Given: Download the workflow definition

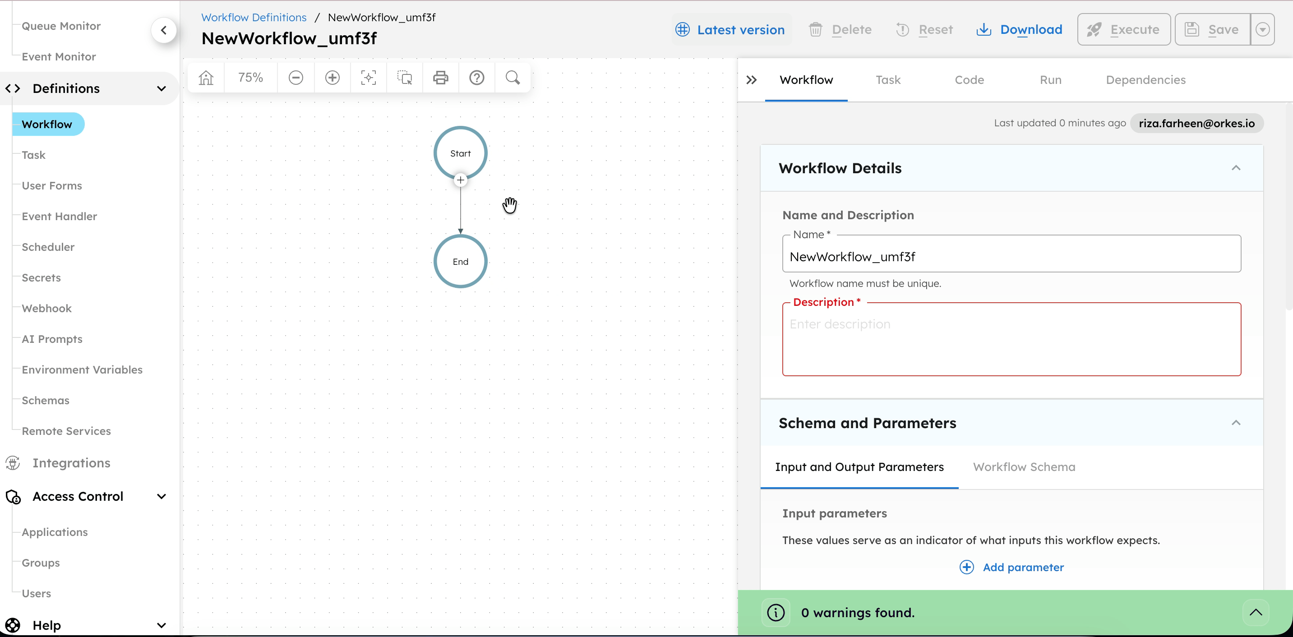Looking at the screenshot, I should (1020, 30).
